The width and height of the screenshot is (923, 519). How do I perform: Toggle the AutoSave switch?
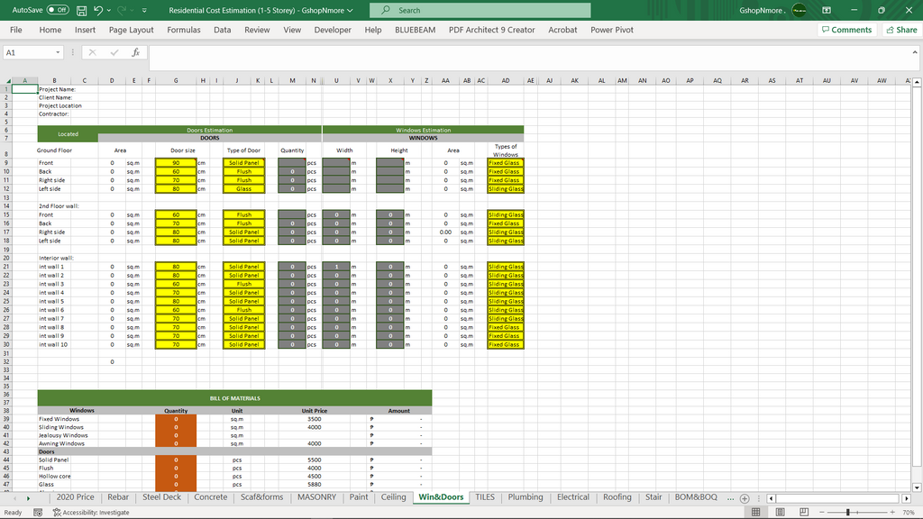tap(58, 10)
